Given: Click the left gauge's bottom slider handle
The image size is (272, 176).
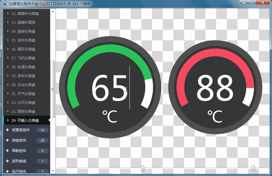Looking at the screenshot, I should point(143,169).
